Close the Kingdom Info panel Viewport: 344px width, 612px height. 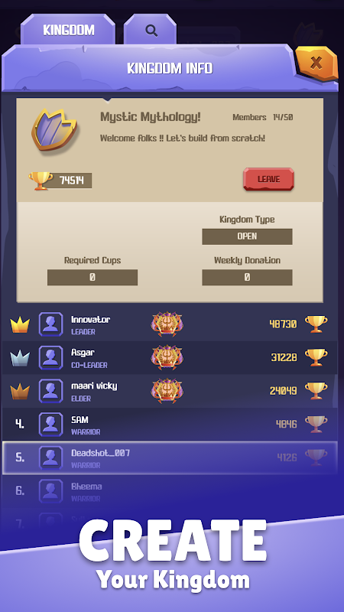point(316,63)
